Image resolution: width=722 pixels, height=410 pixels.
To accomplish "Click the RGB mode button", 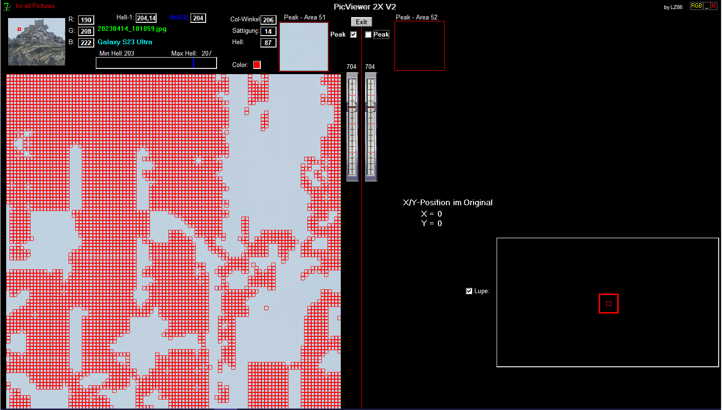I will (696, 6).
